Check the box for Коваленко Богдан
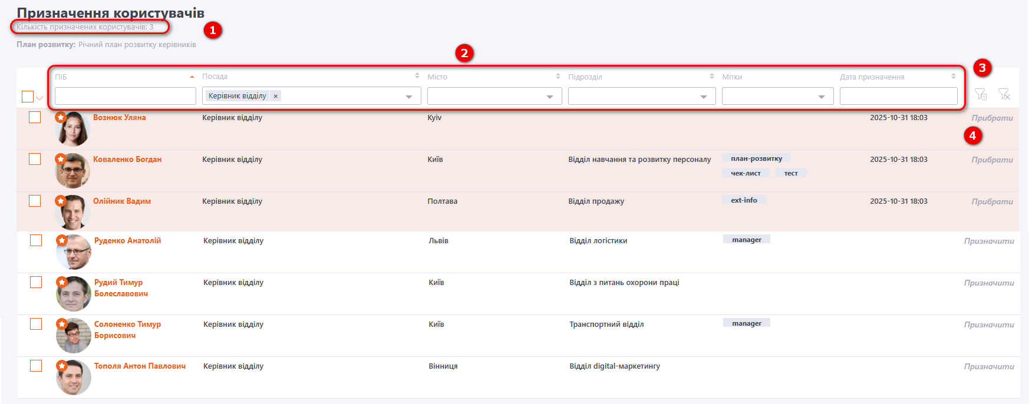 click(x=35, y=159)
